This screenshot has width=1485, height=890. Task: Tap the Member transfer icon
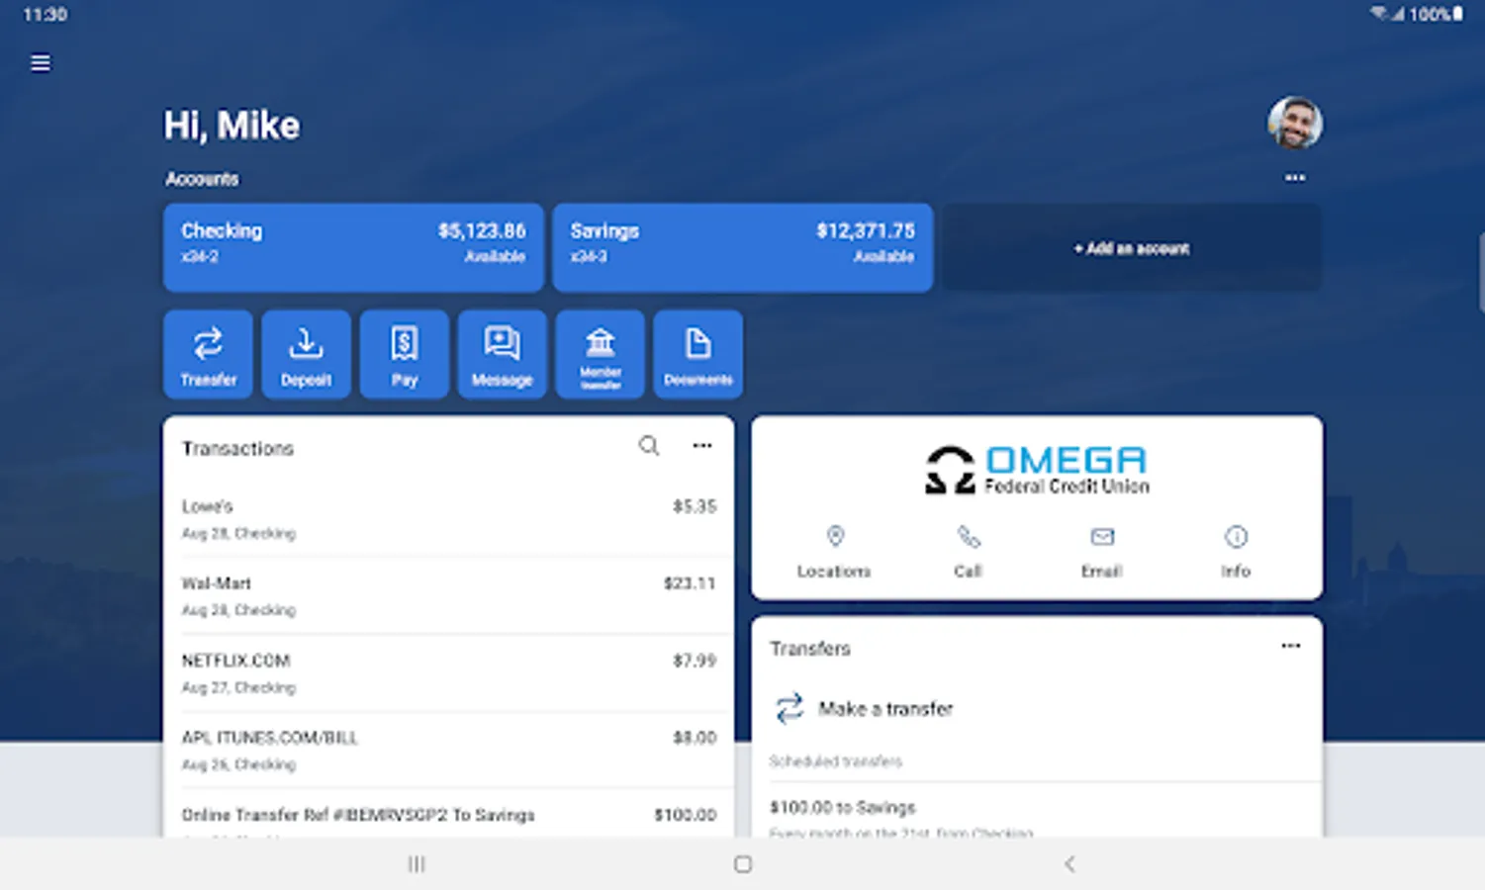(601, 354)
